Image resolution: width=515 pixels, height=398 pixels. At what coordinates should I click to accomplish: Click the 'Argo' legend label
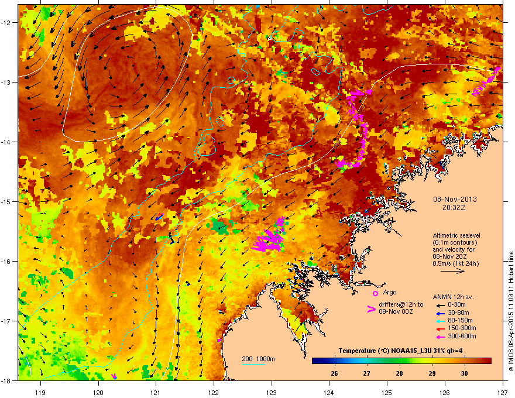click(x=390, y=292)
